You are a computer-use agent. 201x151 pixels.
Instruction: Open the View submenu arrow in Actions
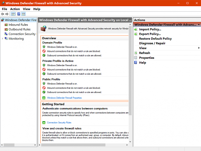pos(199,48)
